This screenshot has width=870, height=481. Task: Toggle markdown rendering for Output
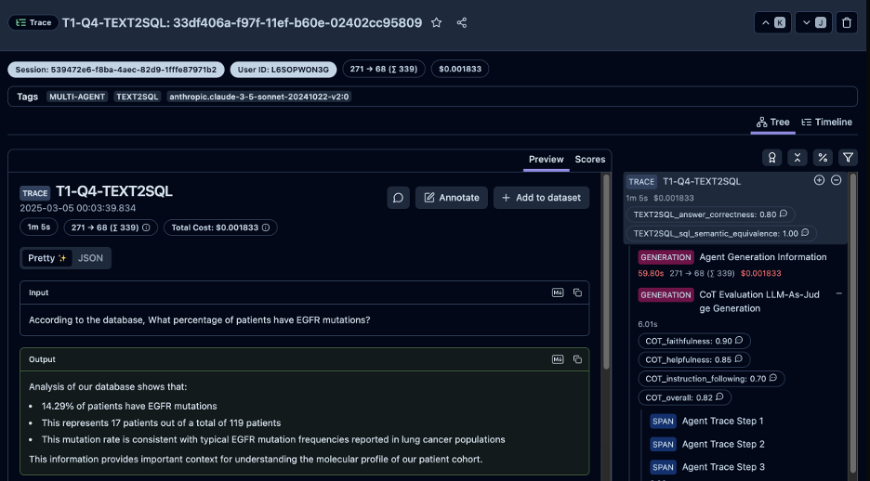558,359
